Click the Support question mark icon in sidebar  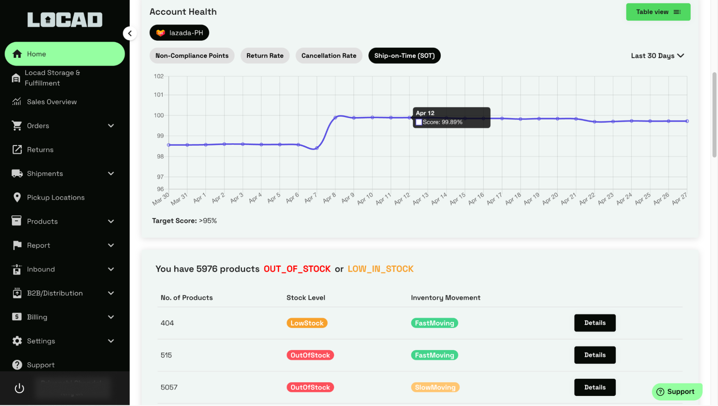[x=17, y=365]
